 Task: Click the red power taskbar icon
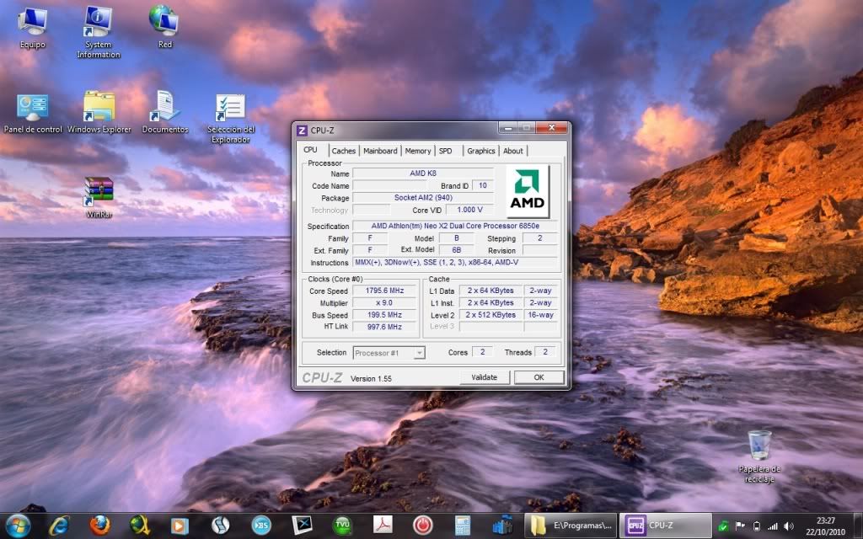click(x=423, y=526)
